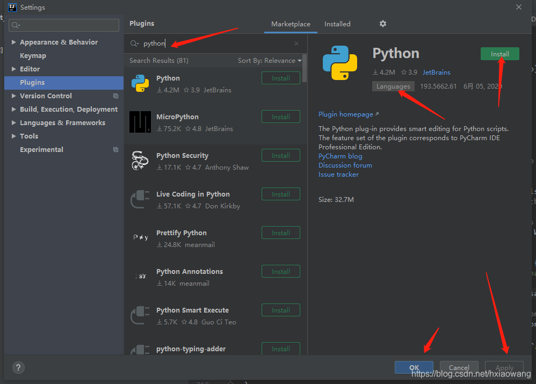Install the Prettify Python plugin

pos(281,233)
